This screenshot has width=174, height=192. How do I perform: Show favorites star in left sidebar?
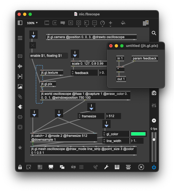point(20,148)
